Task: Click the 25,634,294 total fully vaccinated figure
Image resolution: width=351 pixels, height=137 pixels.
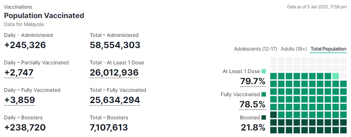Action: click(115, 100)
